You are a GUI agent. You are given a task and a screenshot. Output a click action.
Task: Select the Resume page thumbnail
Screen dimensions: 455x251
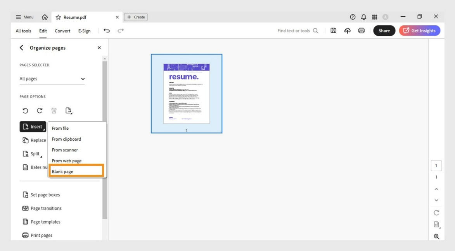pyautogui.click(x=187, y=93)
